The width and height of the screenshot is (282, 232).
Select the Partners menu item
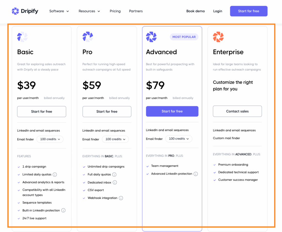[136, 11]
